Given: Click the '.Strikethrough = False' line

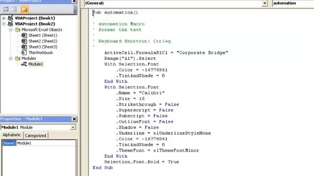Looking at the screenshot, I should pyautogui.click(x=147, y=105).
